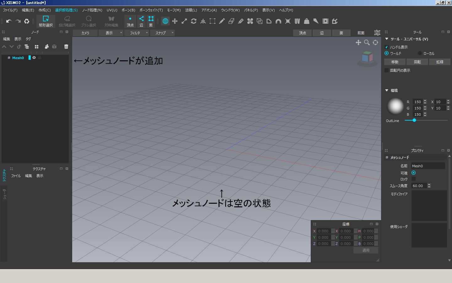This screenshot has width=452, height=283.
Task: Toggle 頂点 vertex selection mode in main toolbar
Action: 130,21
